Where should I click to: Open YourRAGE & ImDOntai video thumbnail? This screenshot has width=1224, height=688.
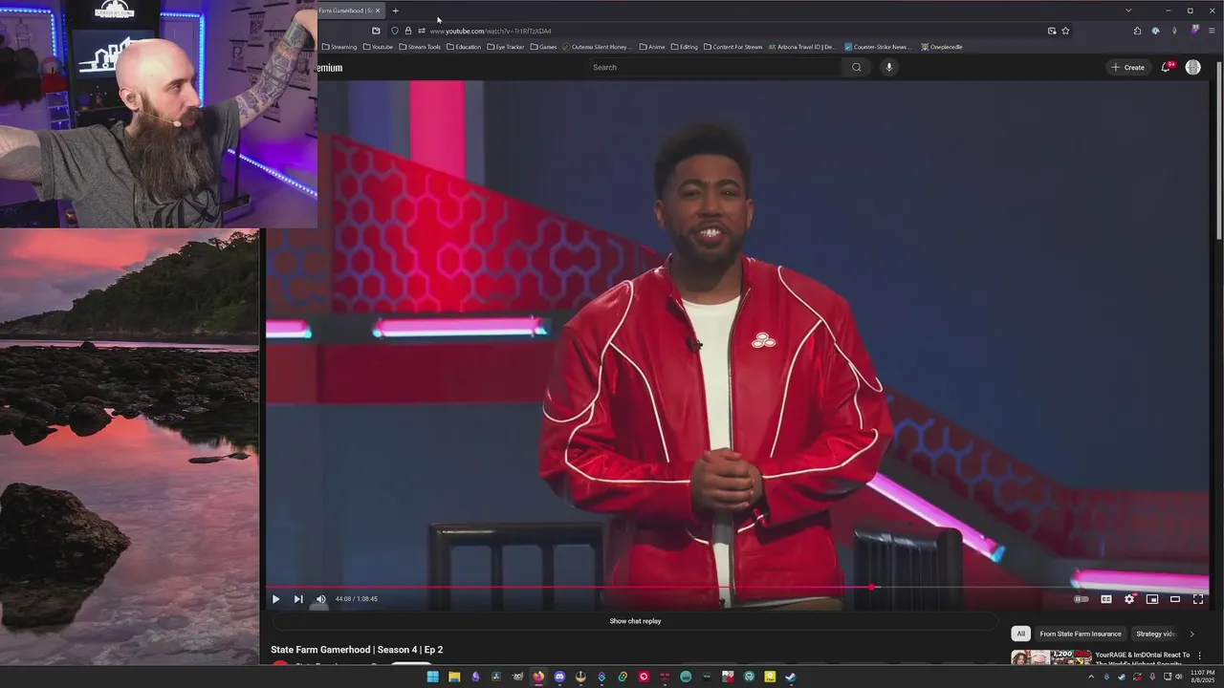[x=1051, y=657]
